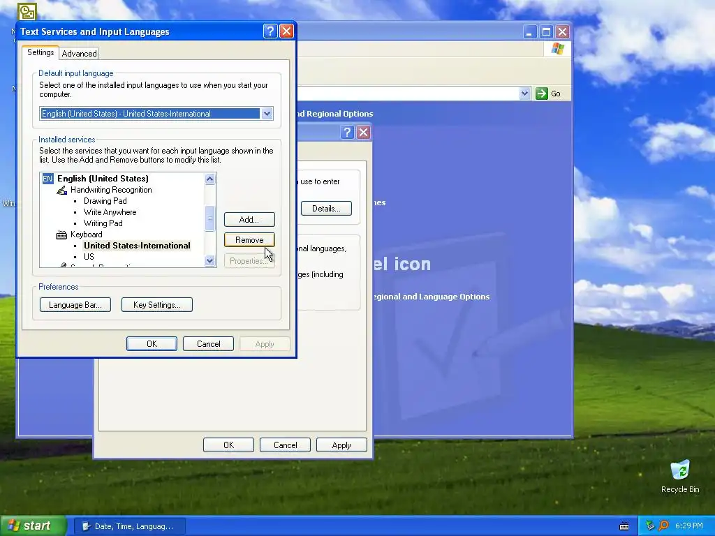Screen dimensions: 715x536
Task: Select the US keyboard layout
Action: tap(89, 257)
